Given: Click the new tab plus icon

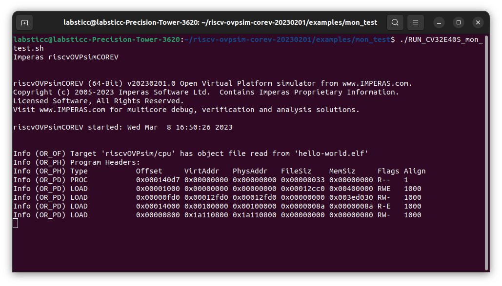Looking at the screenshot, I should (x=24, y=22).
